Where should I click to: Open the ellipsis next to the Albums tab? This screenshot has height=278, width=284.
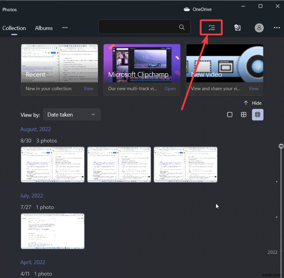(65, 27)
